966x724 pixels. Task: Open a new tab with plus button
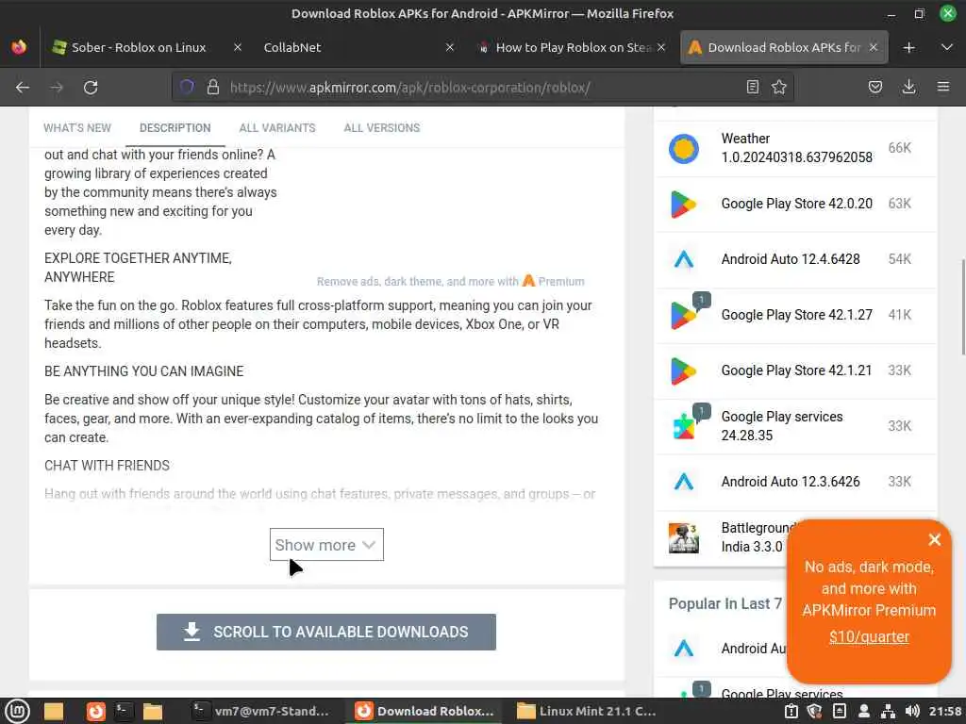[908, 47]
